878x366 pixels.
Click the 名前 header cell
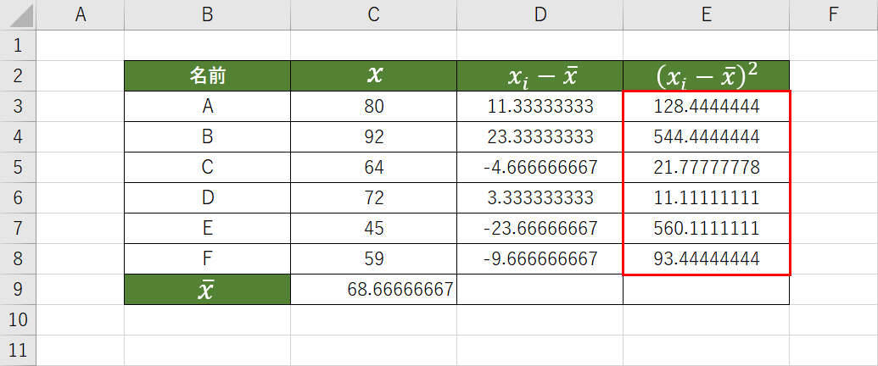(x=207, y=76)
